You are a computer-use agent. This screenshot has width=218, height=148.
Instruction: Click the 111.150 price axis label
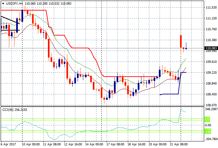(211, 18)
